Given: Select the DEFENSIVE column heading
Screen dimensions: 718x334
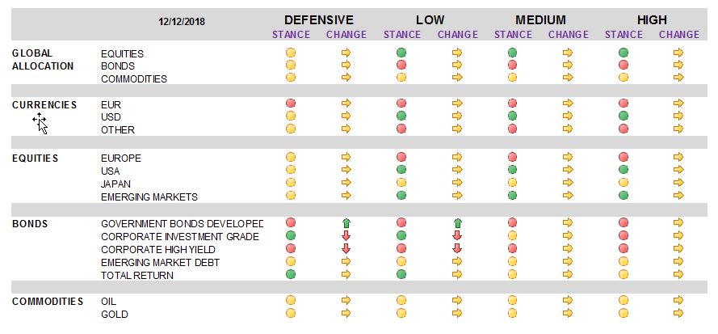Looking at the screenshot, I should coord(319,20).
